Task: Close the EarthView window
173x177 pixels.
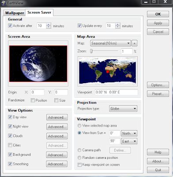Action: [165, 2]
